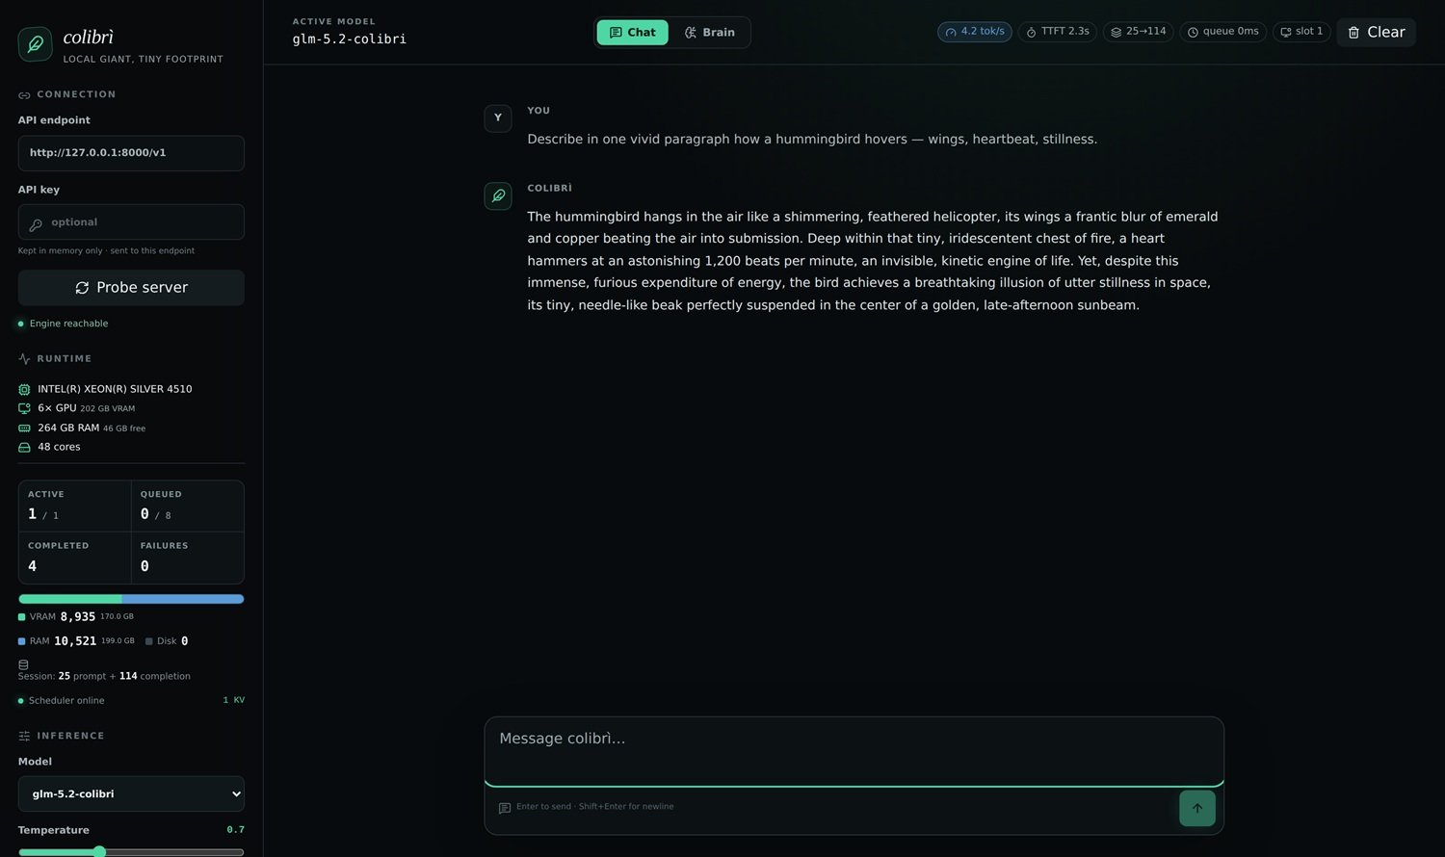Click the TTFT 2.3s timer badge
The height and width of the screenshot is (857, 1445).
click(x=1057, y=32)
